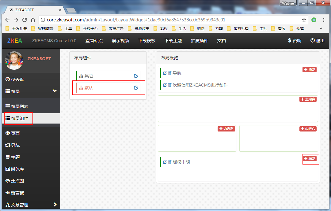Click the green extension icon
This screenshot has height=211, width=331.
314,20
